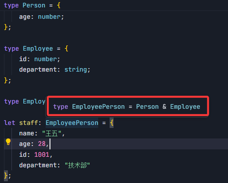The width and height of the screenshot is (228, 183).
Task: Click the staff variable name
Action: [x=28, y=123]
